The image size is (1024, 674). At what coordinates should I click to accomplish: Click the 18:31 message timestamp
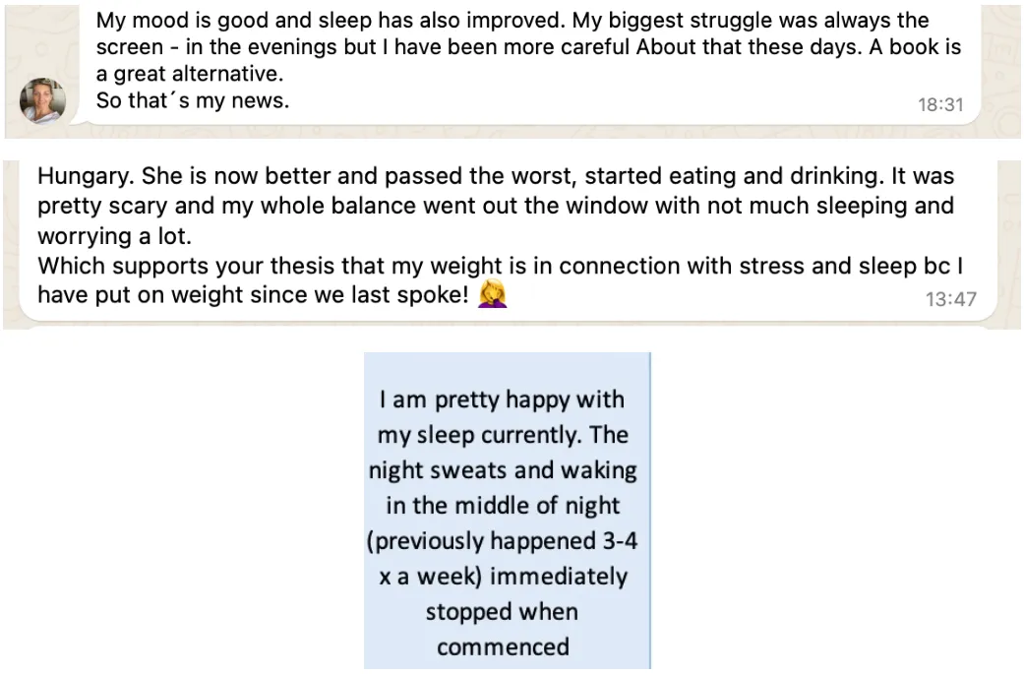click(x=940, y=104)
